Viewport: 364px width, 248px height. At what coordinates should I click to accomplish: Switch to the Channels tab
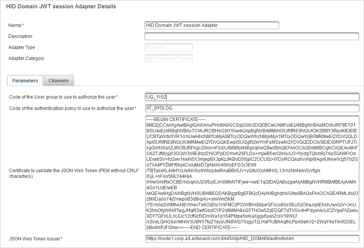[59, 80]
